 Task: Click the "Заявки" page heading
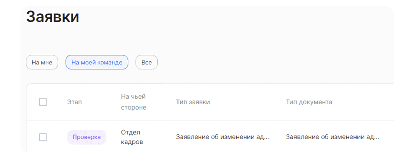52,17
